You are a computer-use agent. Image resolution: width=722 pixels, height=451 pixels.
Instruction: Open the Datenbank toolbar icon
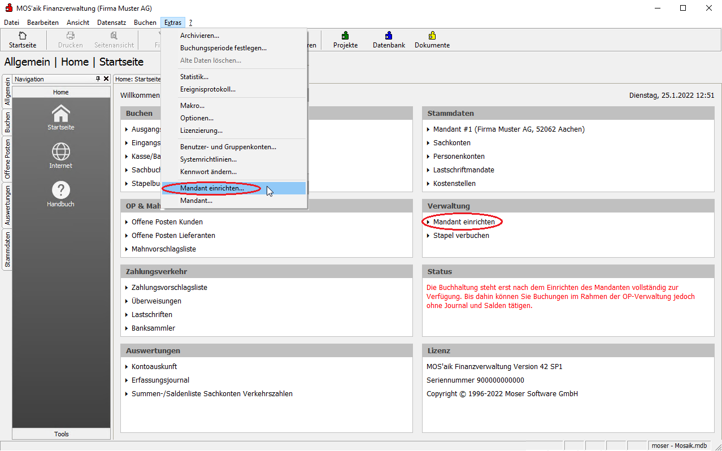click(389, 40)
